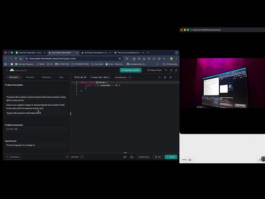This screenshot has height=199, width=265.
Task: Click the Custom Input button
Action: coord(144,157)
